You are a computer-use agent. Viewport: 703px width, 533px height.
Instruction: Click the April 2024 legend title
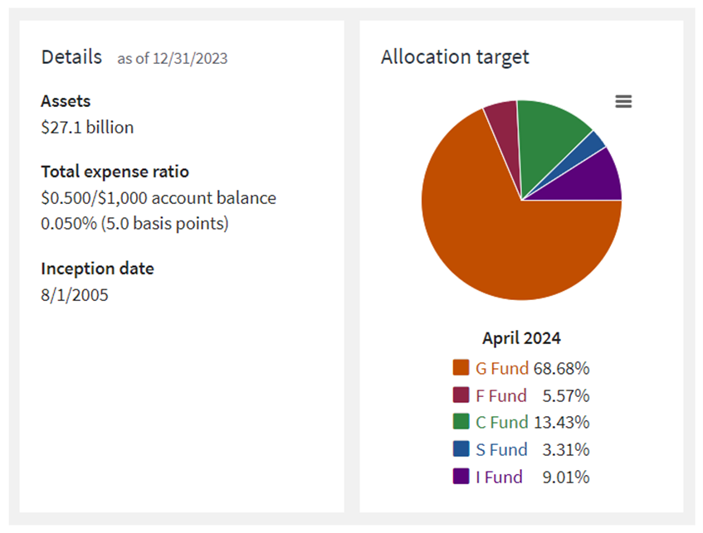point(521,338)
